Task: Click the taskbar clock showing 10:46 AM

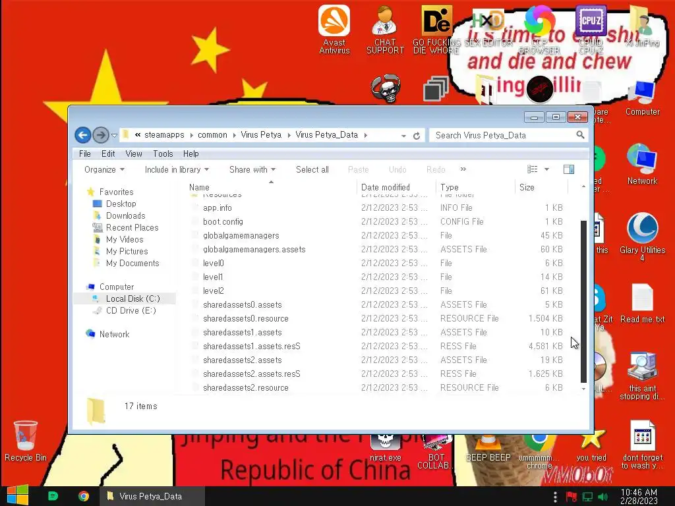Action: tap(639, 497)
